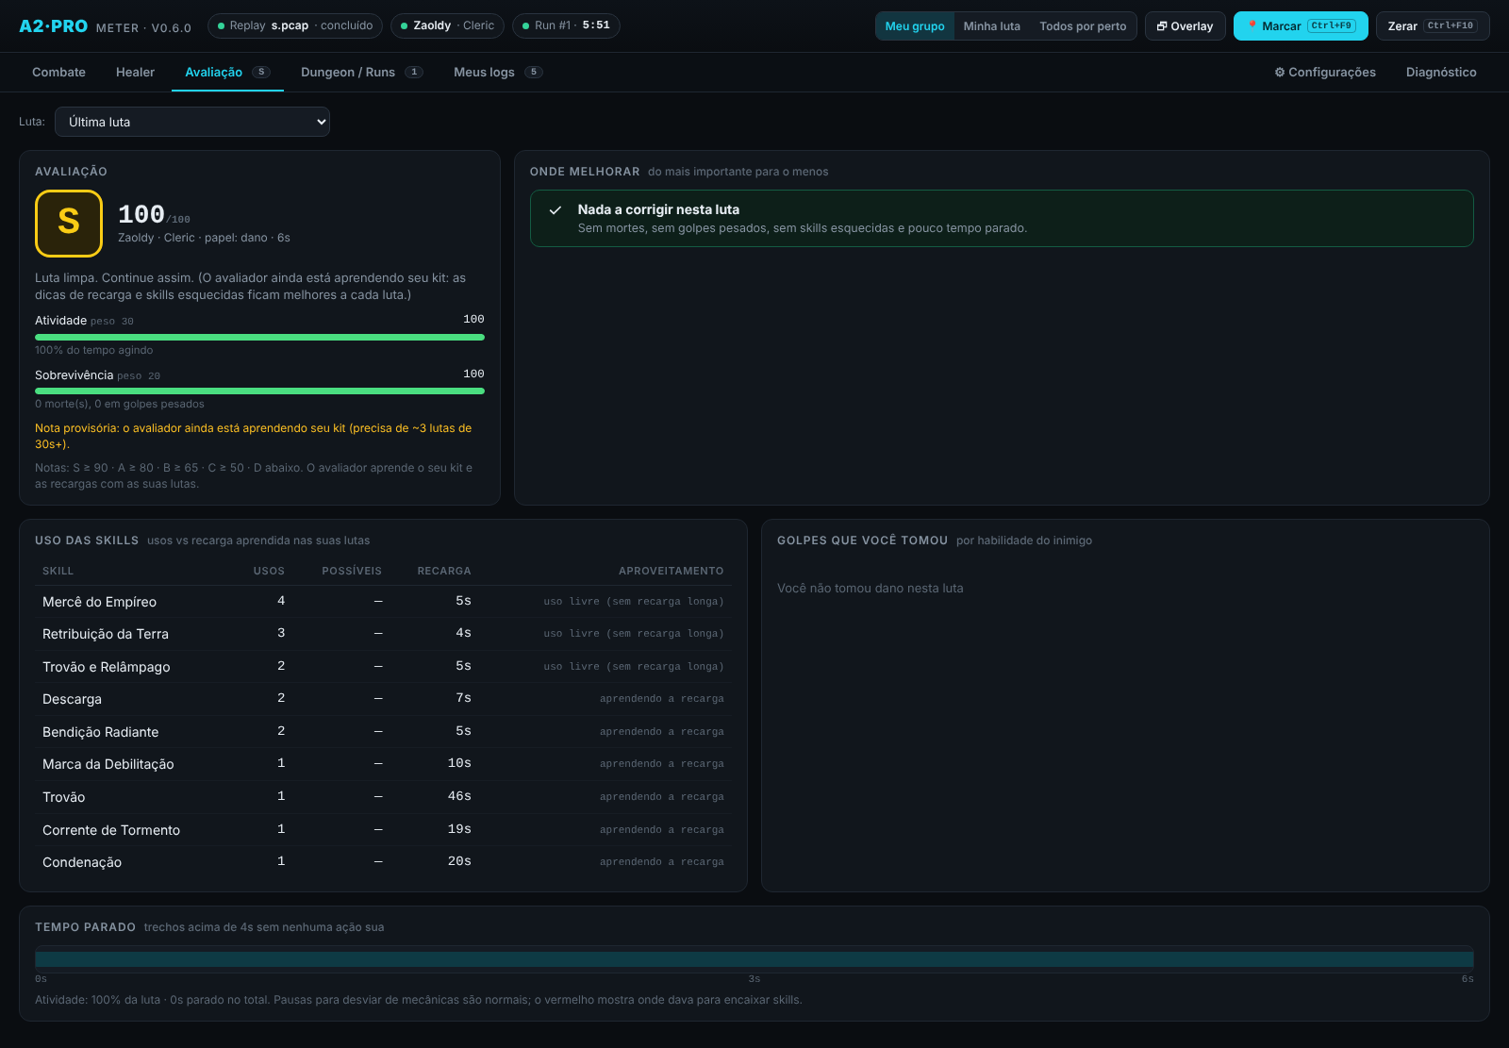This screenshot has width=1509, height=1048.
Task: Click the 46s recarga value
Action: point(459,796)
